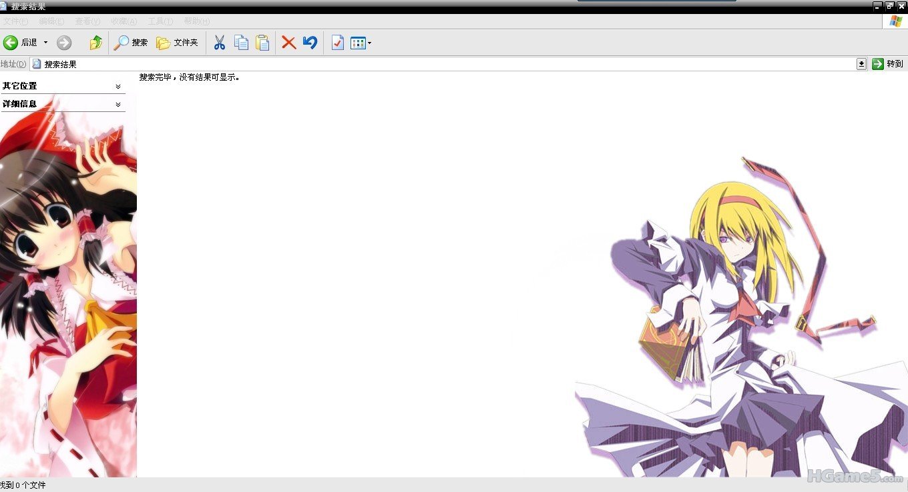The height and width of the screenshot is (492, 908).
Task: Click the 搜索完毕，没有结果可显示。 message
Action: coord(190,77)
